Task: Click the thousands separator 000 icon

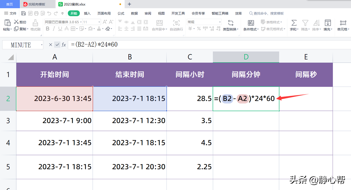Action: [x=205, y=29]
